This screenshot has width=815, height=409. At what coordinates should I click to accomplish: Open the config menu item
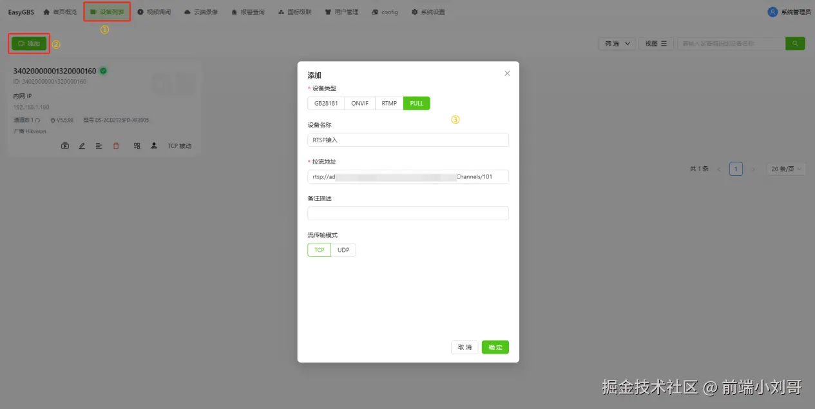tap(385, 12)
